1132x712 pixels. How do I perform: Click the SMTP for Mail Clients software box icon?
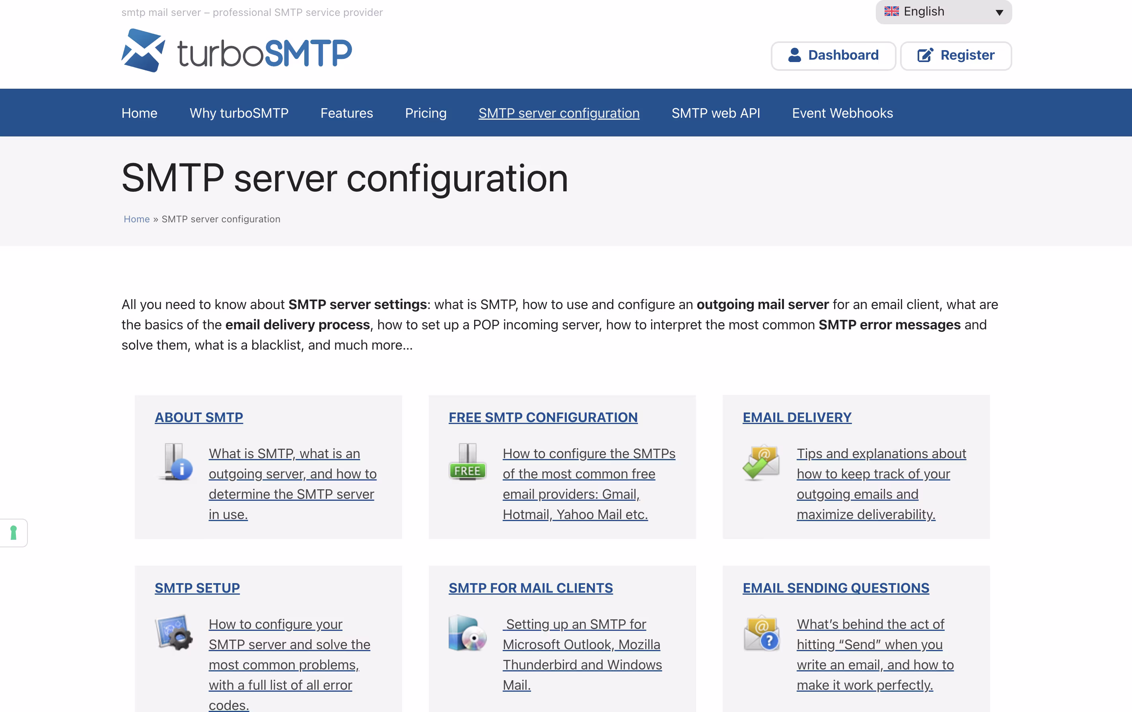click(x=467, y=633)
